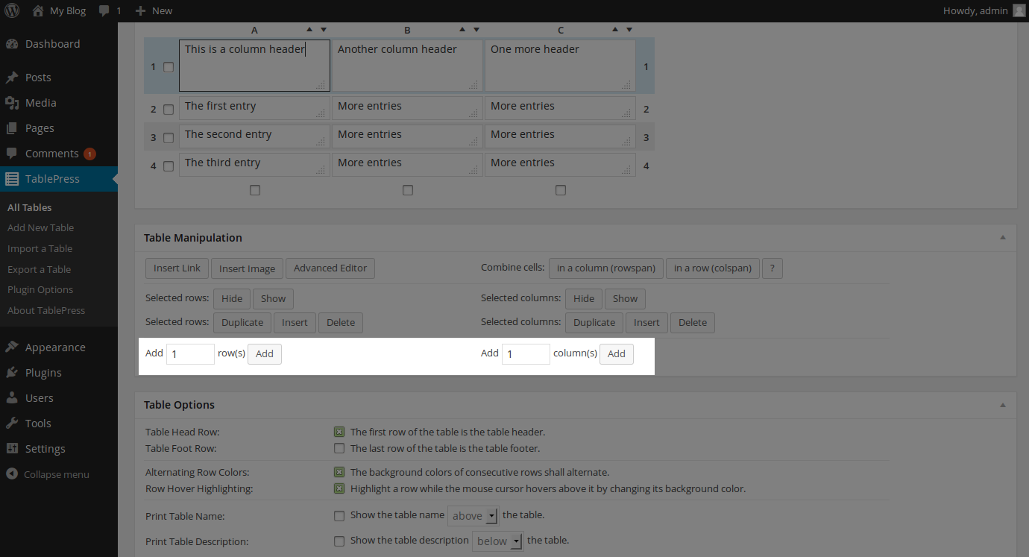Screen dimensions: 1029x557
Task: Click the admin user avatar
Action: coord(1019,10)
